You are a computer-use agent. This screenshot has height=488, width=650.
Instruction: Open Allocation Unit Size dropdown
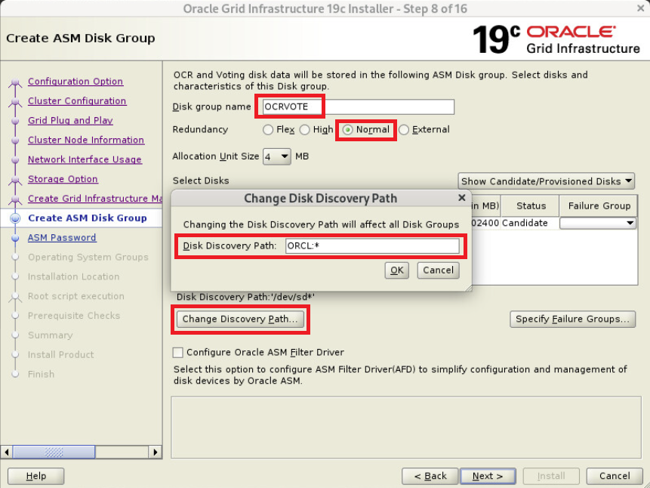[277, 156]
